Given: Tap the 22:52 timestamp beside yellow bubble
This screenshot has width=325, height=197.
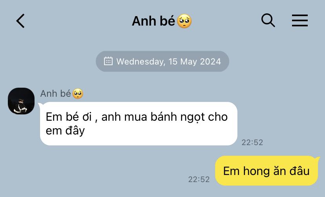Looking at the screenshot, I should pos(199,179).
